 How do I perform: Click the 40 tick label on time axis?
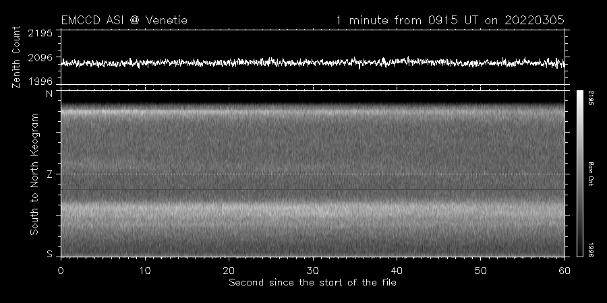(397, 271)
